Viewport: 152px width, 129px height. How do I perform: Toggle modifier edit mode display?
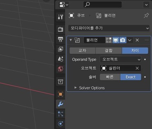pyautogui.click(x=109, y=40)
